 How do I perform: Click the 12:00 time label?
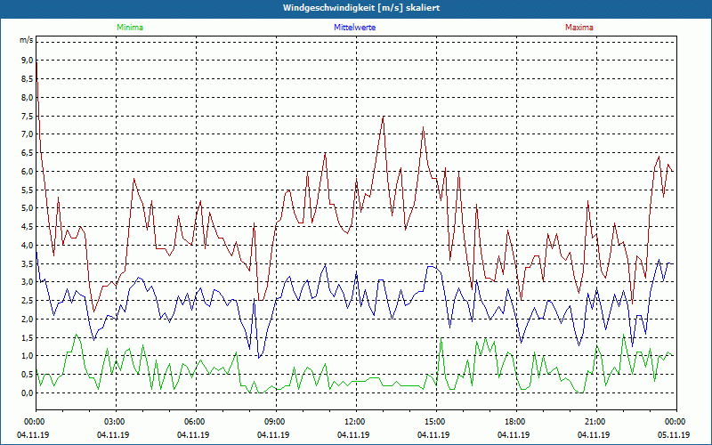[355, 422]
